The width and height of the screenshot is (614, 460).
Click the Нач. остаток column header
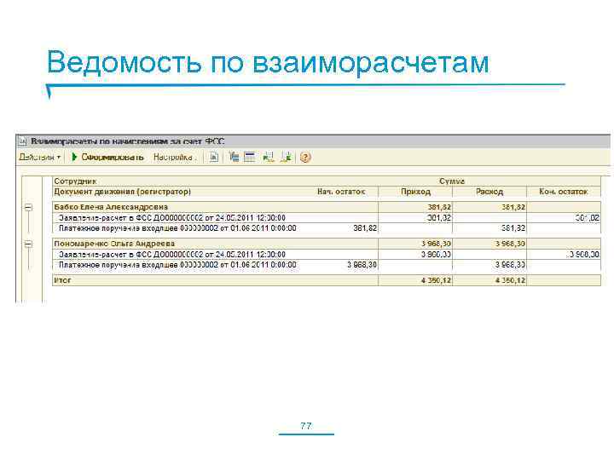pos(341,192)
